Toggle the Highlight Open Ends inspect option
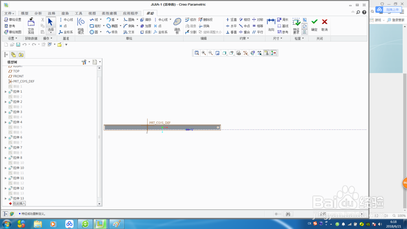The height and width of the screenshot is (229, 407). click(305, 26)
